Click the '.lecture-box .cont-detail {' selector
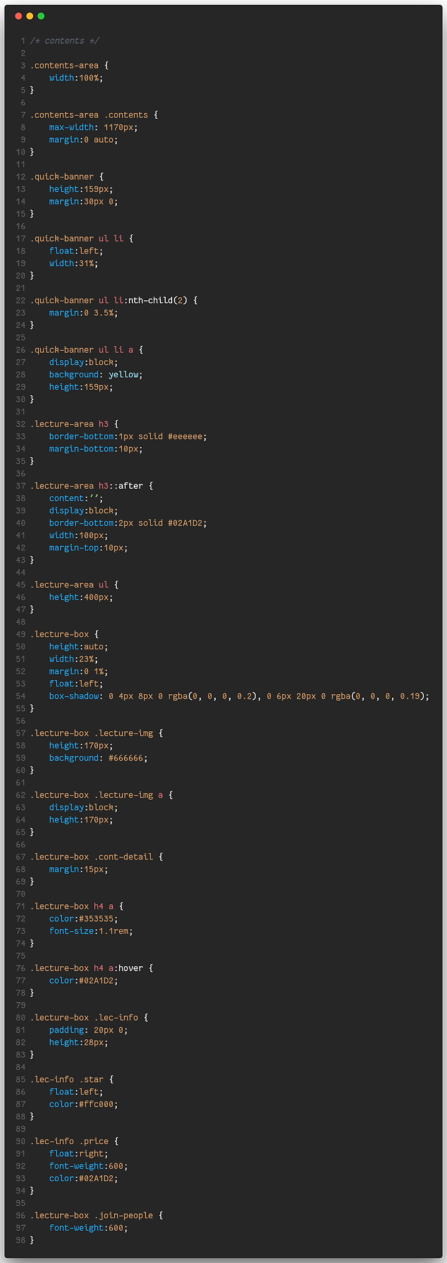 97,857
